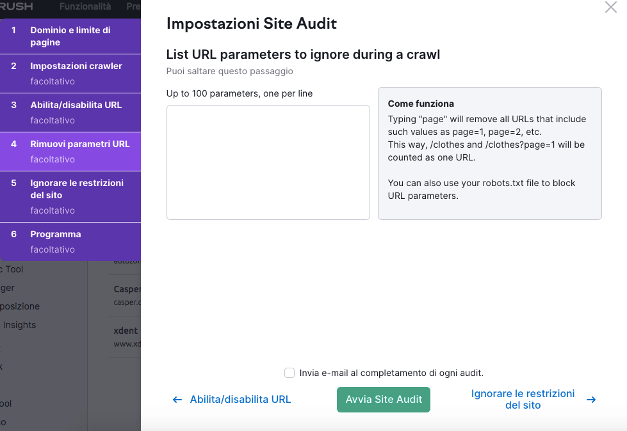
Task: Go back via bottom Abilita/disabilita URL link
Action: pyautogui.click(x=240, y=400)
